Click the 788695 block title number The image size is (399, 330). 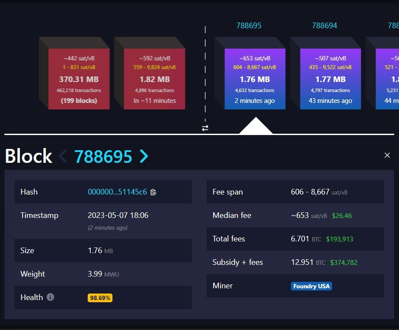point(103,156)
